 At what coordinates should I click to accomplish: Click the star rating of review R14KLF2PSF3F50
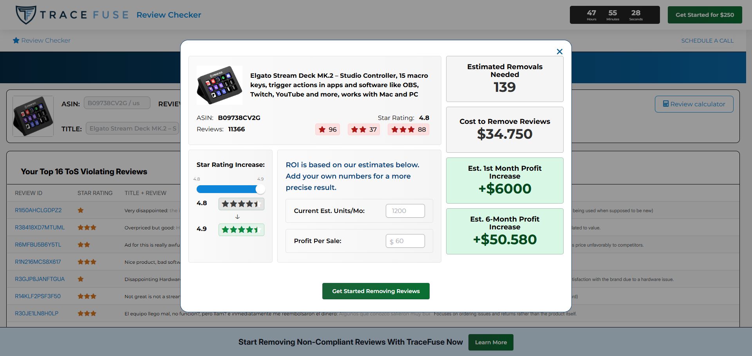click(87, 296)
